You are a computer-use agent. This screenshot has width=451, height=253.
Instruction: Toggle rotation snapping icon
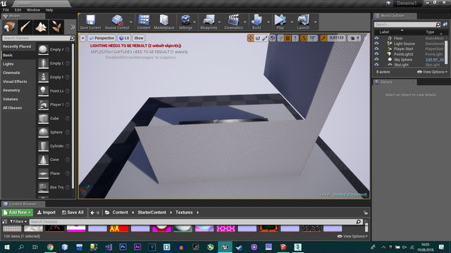(x=304, y=38)
